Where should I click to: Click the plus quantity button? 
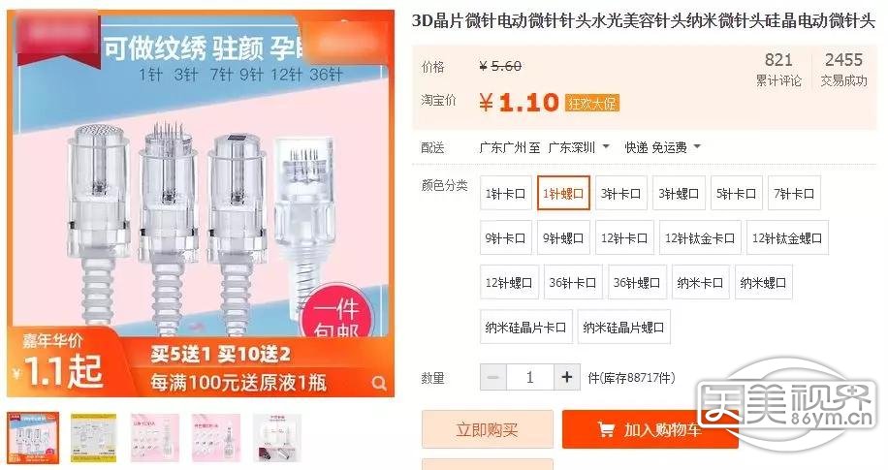tap(567, 377)
